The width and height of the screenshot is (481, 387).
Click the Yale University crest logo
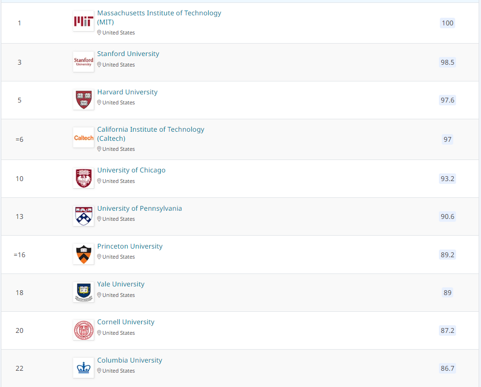[x=83, y=292]
